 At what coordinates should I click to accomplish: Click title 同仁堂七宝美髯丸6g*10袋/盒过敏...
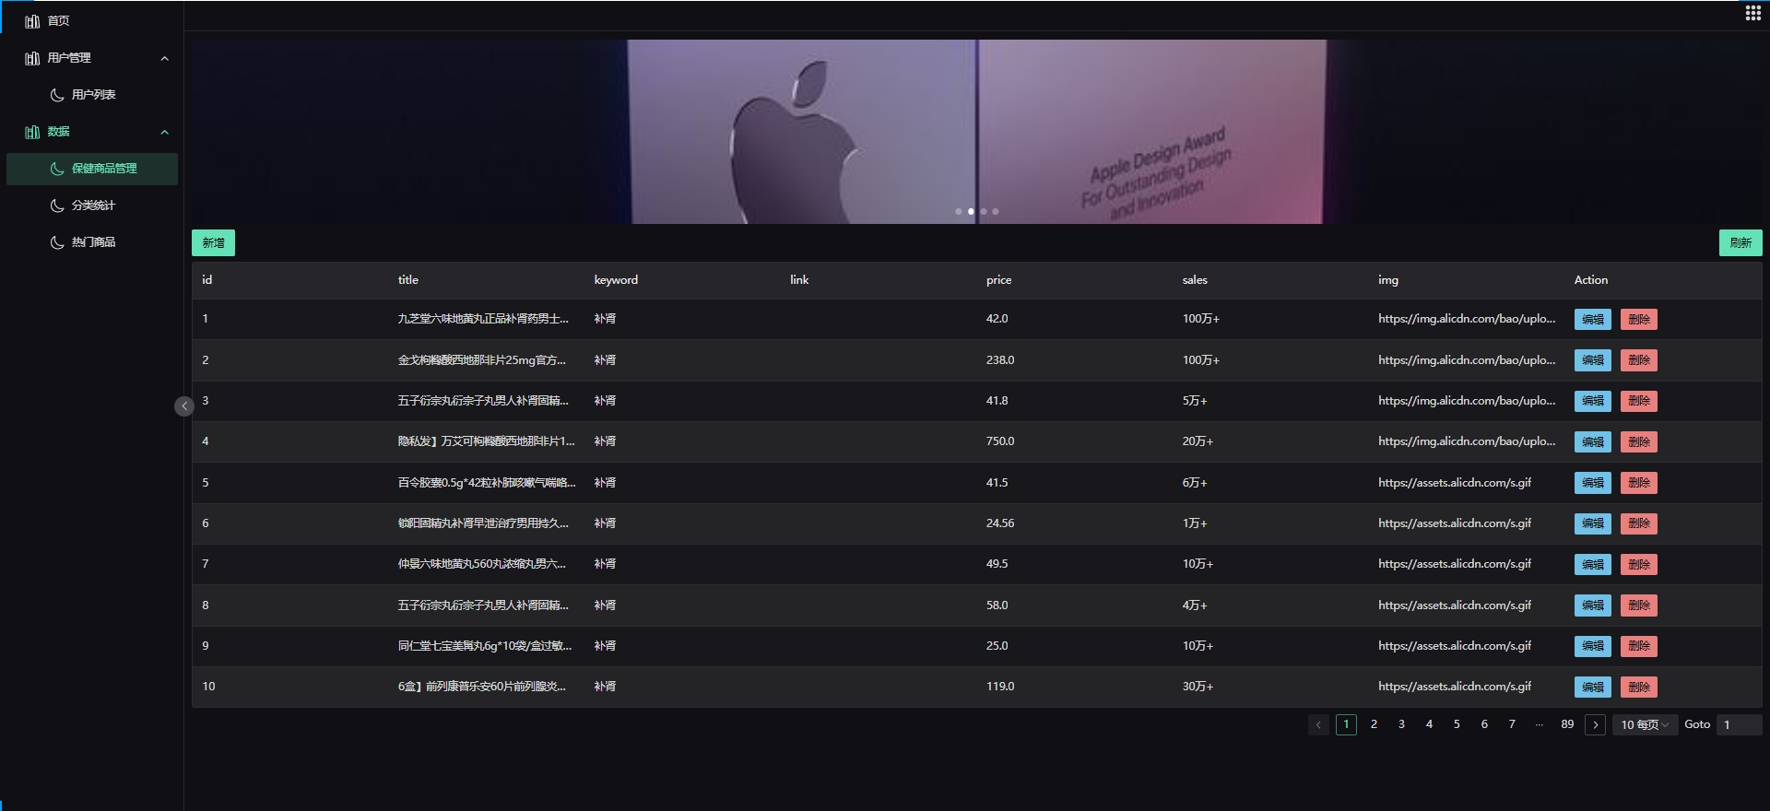[485, 646]
